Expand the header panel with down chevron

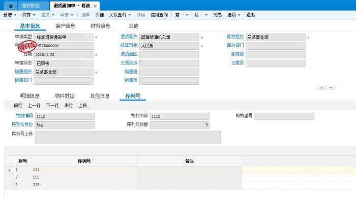tap(331, 88)
